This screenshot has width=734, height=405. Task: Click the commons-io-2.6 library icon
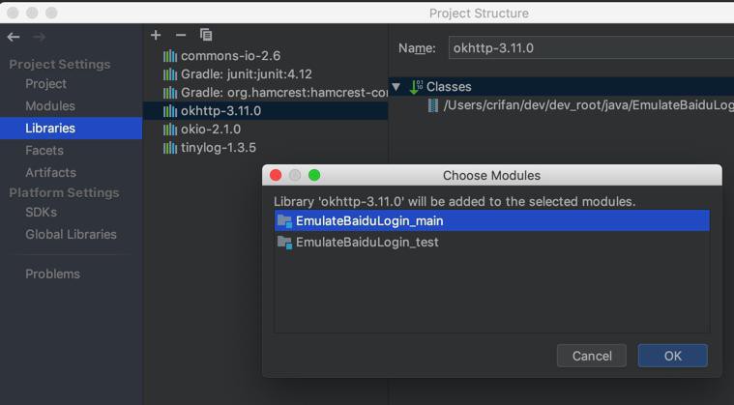(170, 56)
